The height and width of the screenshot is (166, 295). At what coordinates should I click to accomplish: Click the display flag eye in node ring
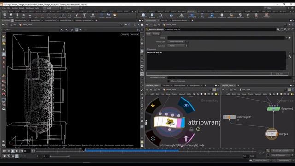click(186, 106)
